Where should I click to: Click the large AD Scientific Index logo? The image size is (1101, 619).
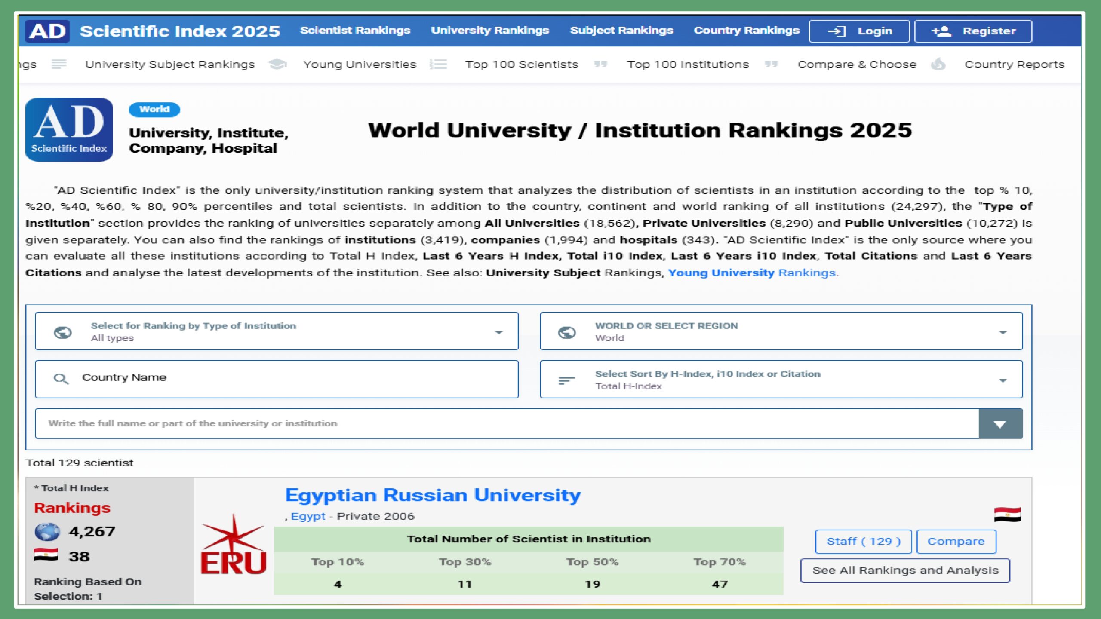coord(69,129)
